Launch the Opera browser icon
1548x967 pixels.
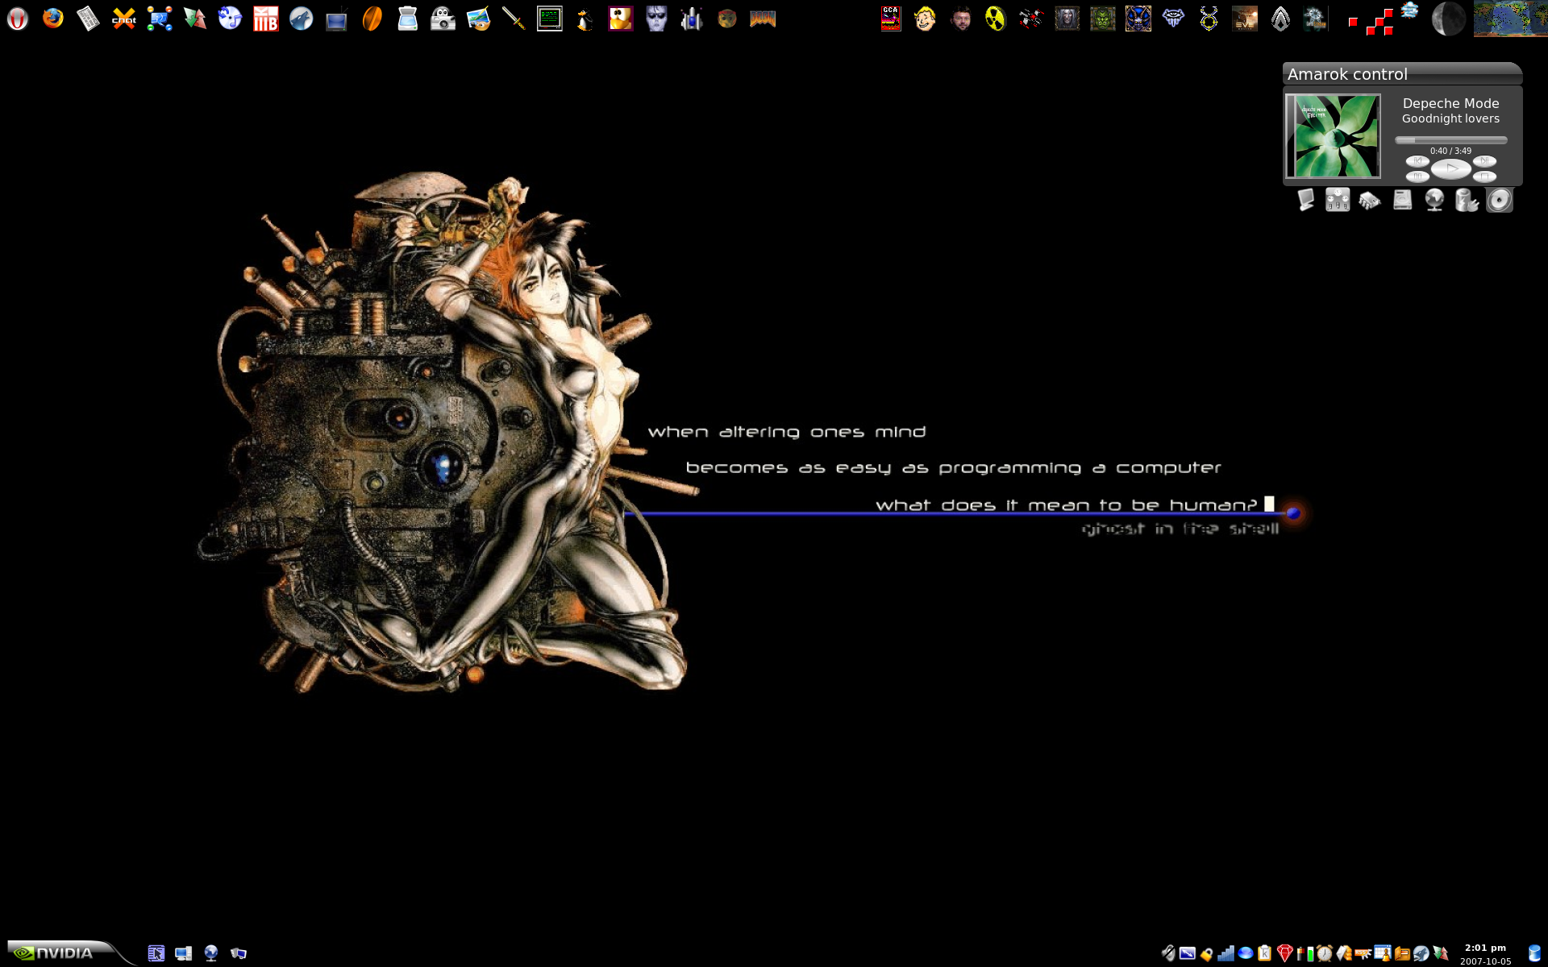pos(17,19)
